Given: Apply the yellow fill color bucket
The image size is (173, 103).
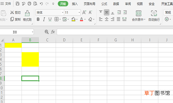Looking at the screenshot, I should pyautogui.click(x=73, y=19).
